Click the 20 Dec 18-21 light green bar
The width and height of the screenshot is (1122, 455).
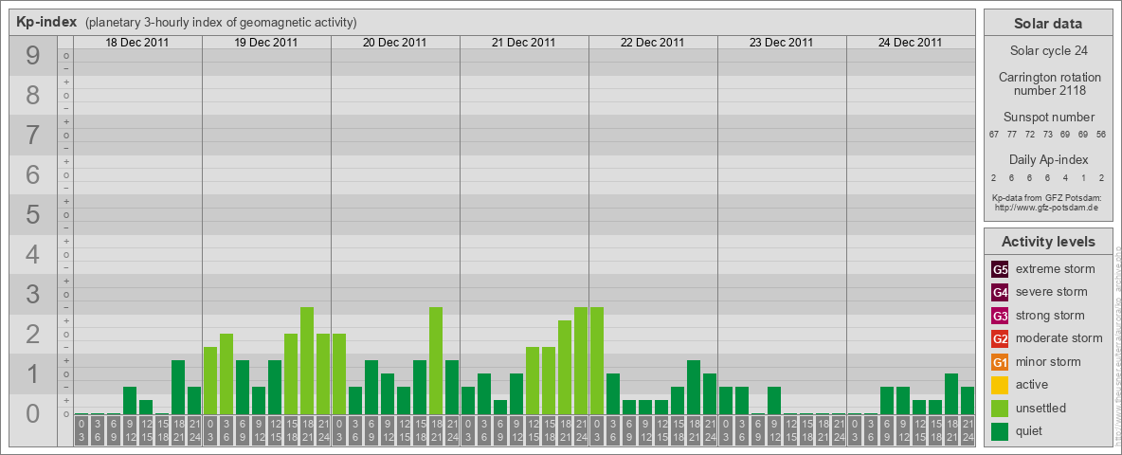click(436, 360)
